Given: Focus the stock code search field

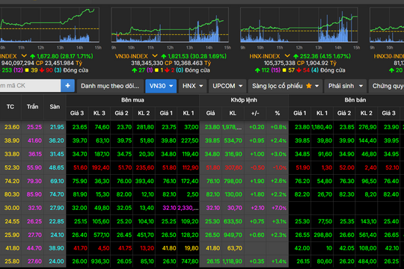Looking at the screenshot, I should (x=30, y=86).
